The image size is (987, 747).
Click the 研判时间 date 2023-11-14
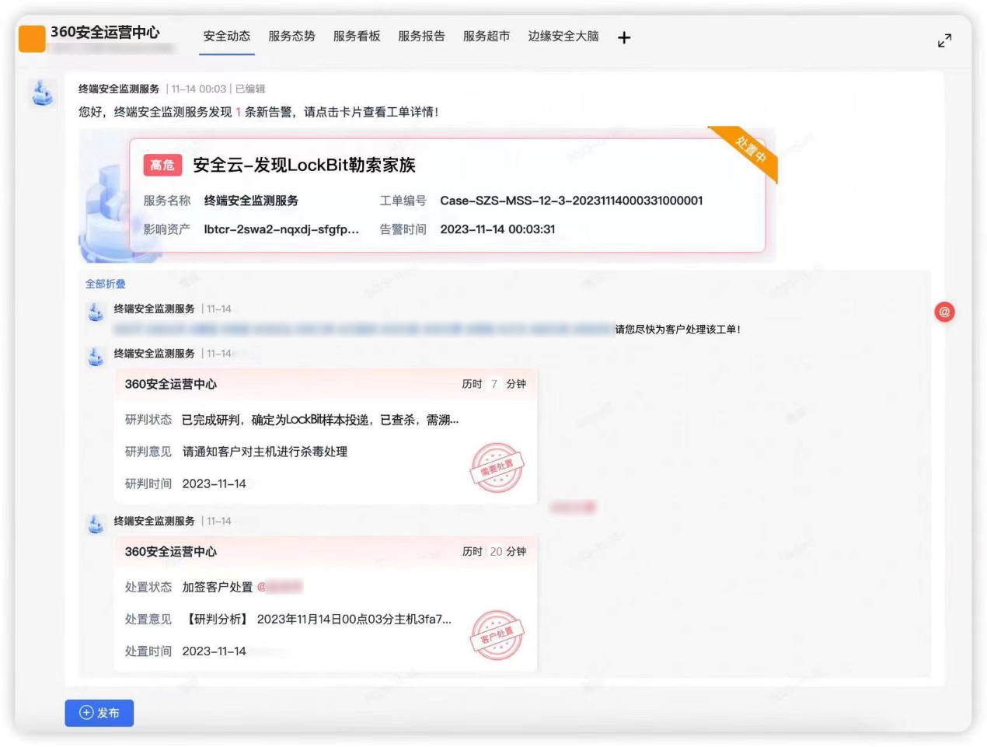[x=214, y=483]
